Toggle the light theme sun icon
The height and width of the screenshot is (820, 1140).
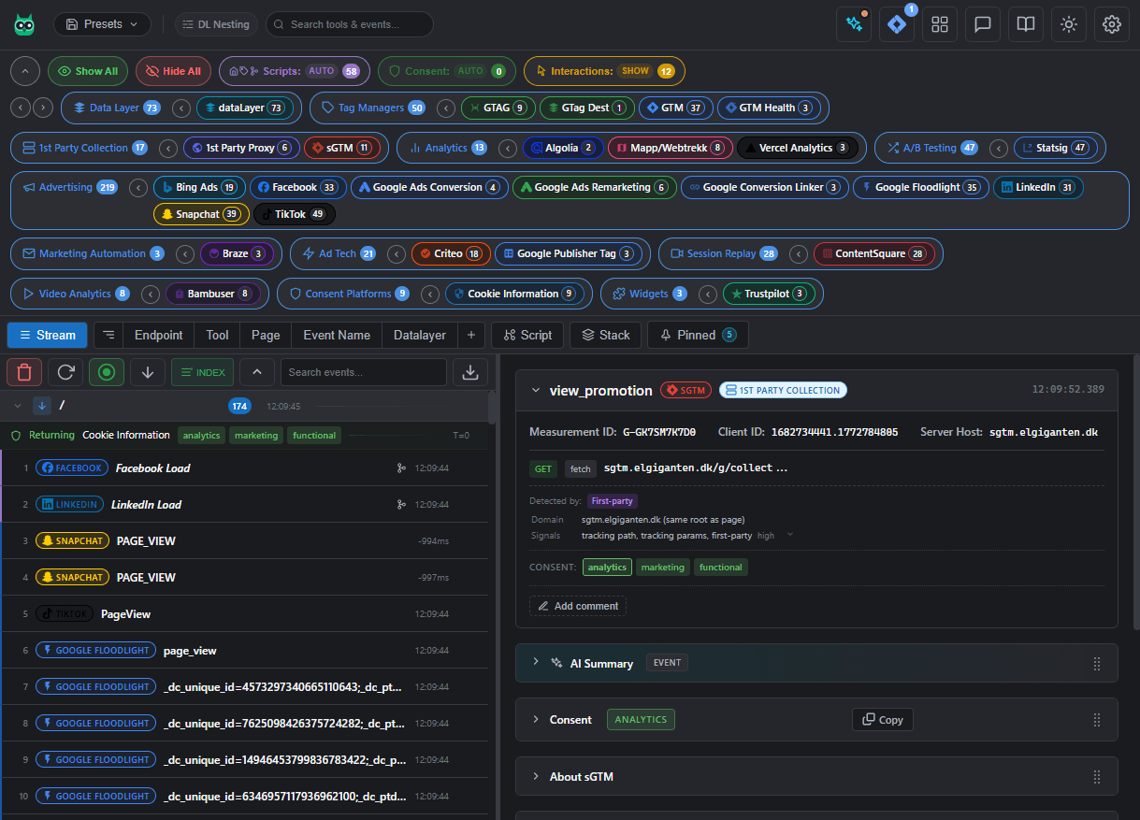[x=1069, y=24]
